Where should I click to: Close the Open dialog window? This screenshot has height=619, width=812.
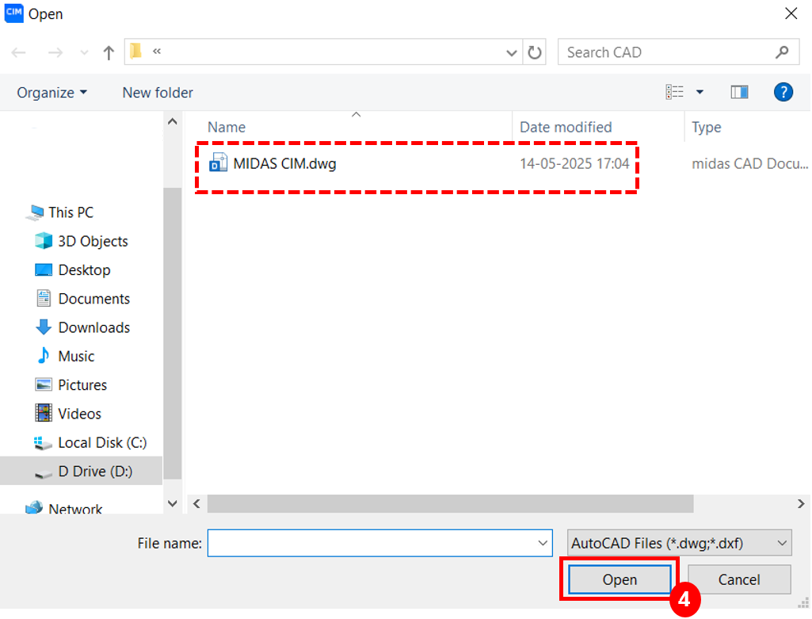point(791,13)
